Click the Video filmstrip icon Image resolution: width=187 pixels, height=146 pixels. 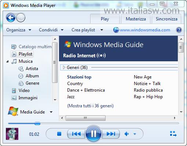pyautogui.click(x=14, y=91)
